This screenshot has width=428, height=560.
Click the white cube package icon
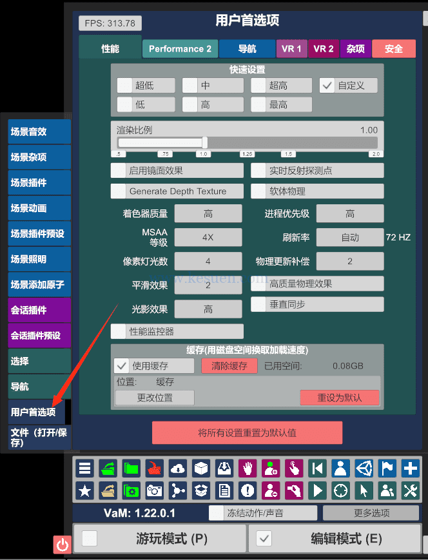pos(201,468)
